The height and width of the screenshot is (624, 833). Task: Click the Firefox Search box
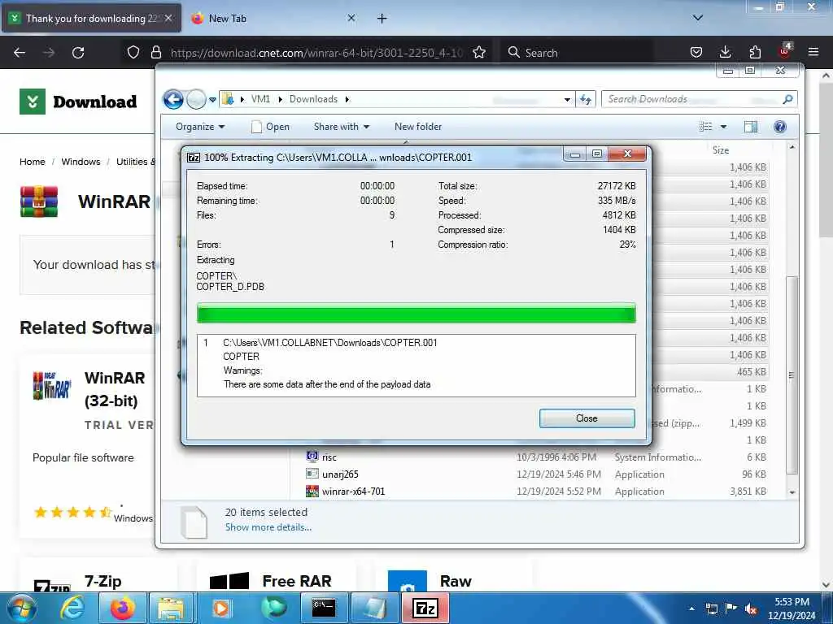coord(577,53)
